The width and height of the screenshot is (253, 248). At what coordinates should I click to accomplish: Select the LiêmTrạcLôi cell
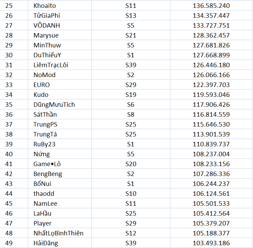pos(60,65)
